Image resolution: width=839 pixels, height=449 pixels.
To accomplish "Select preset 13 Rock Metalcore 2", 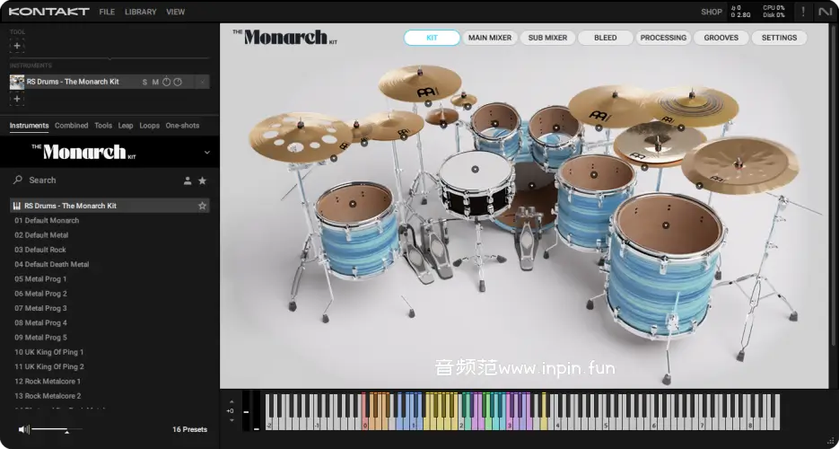I will point(48,396).
